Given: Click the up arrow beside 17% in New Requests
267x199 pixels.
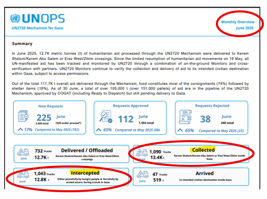Looking at the screenshot, I should point(20,129).
